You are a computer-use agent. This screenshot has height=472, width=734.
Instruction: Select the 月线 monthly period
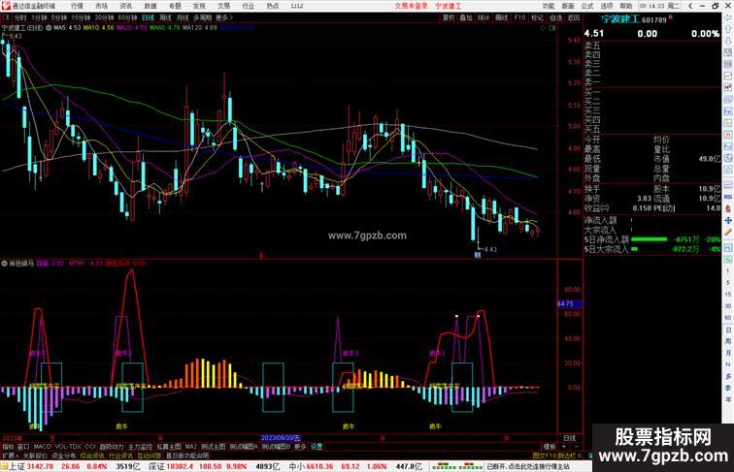click(183, 17)
